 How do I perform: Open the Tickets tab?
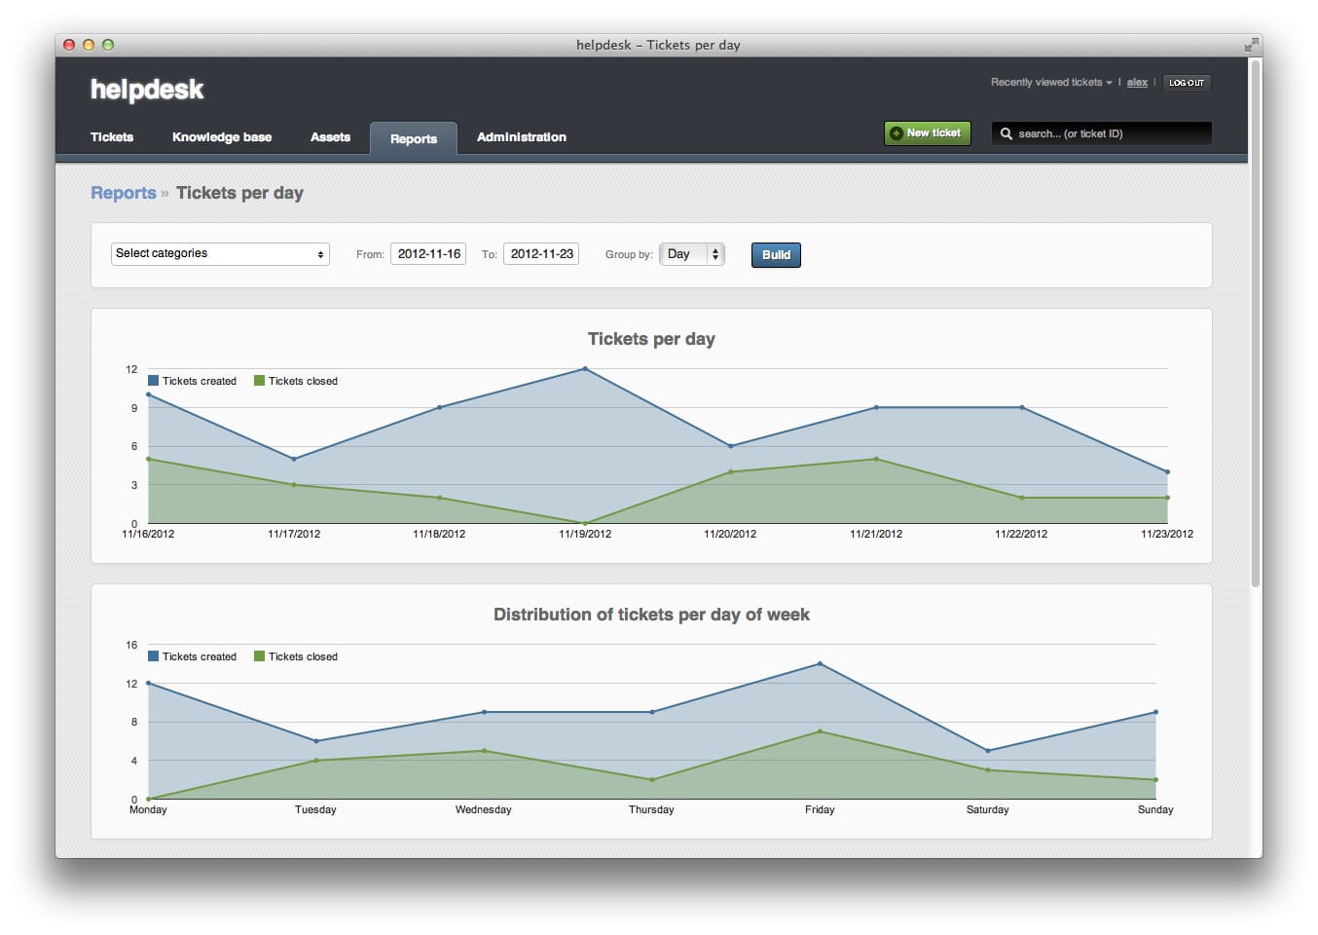[x=112, y=137]
